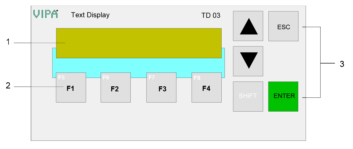
Task: Click the white F8 label
Action: (197, 78)
